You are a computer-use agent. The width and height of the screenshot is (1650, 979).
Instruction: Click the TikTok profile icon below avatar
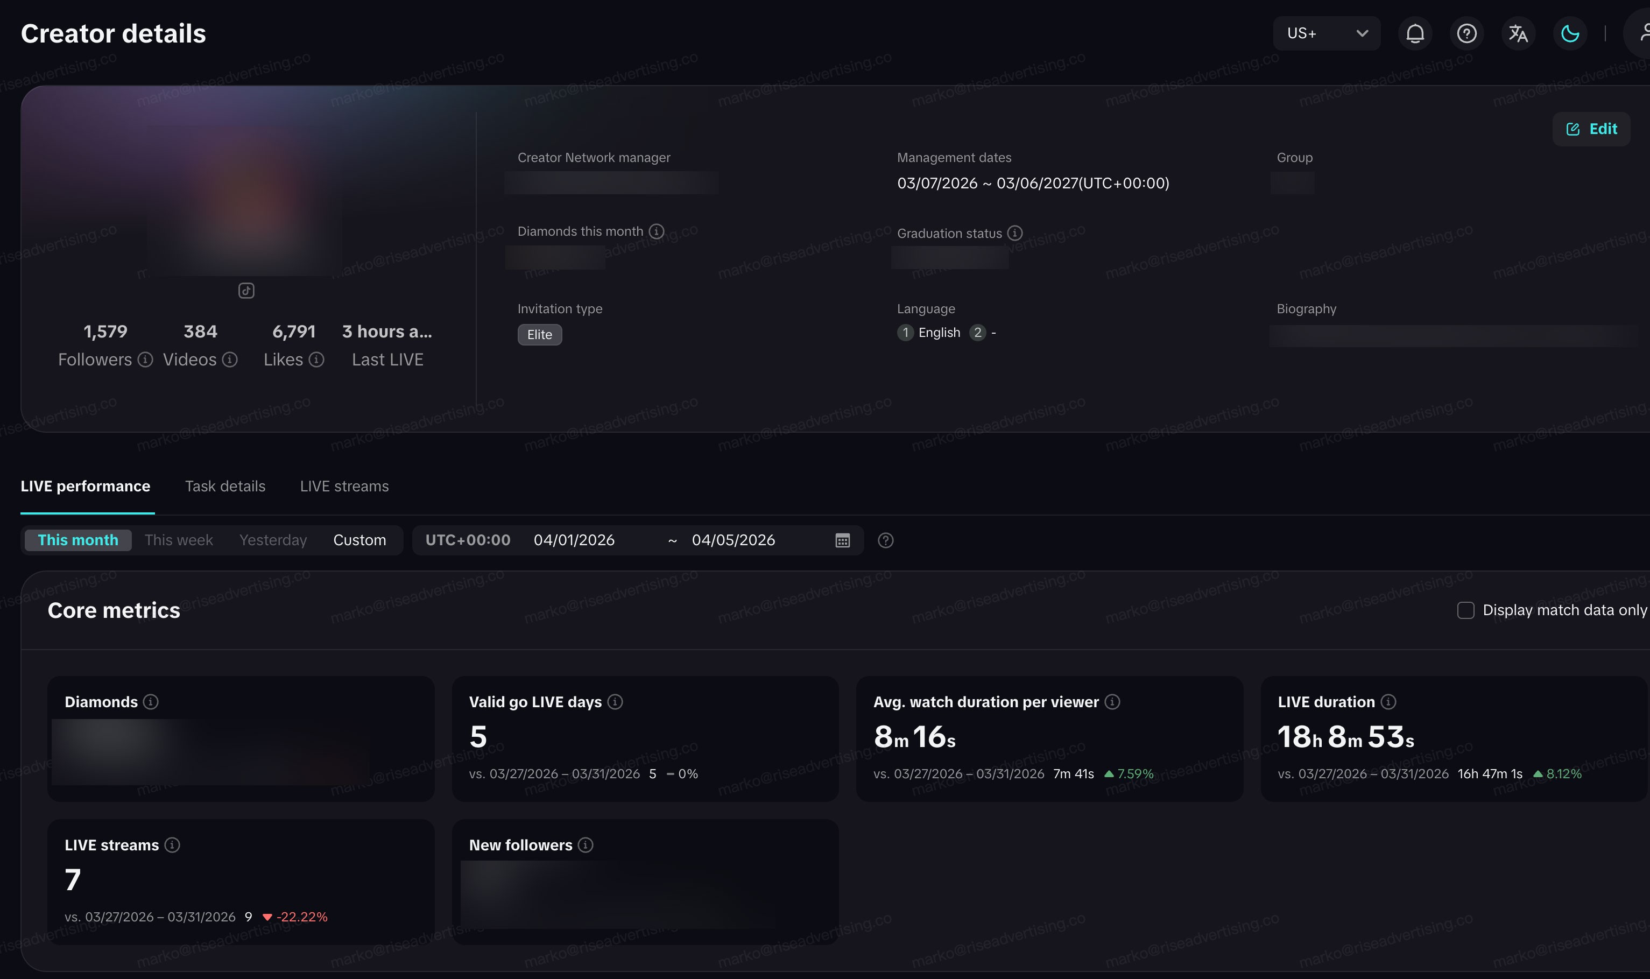(246, 291)
